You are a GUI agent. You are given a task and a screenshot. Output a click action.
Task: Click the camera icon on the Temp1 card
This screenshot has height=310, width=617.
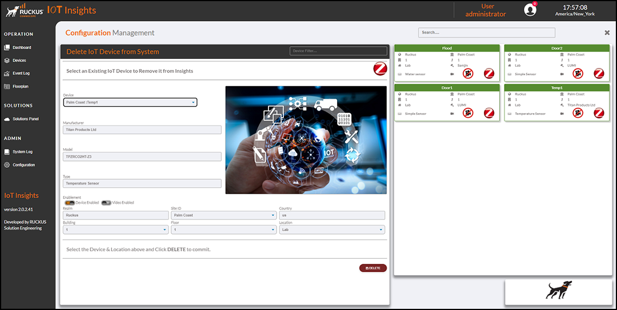[x=562, y=114]
